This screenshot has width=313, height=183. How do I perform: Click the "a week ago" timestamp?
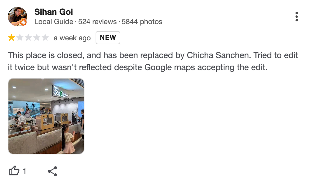pyautogui.click(x=72, y=38)
